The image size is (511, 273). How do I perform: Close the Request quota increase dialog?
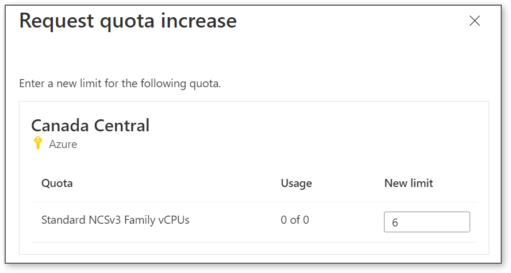click(x=475, y=21)
